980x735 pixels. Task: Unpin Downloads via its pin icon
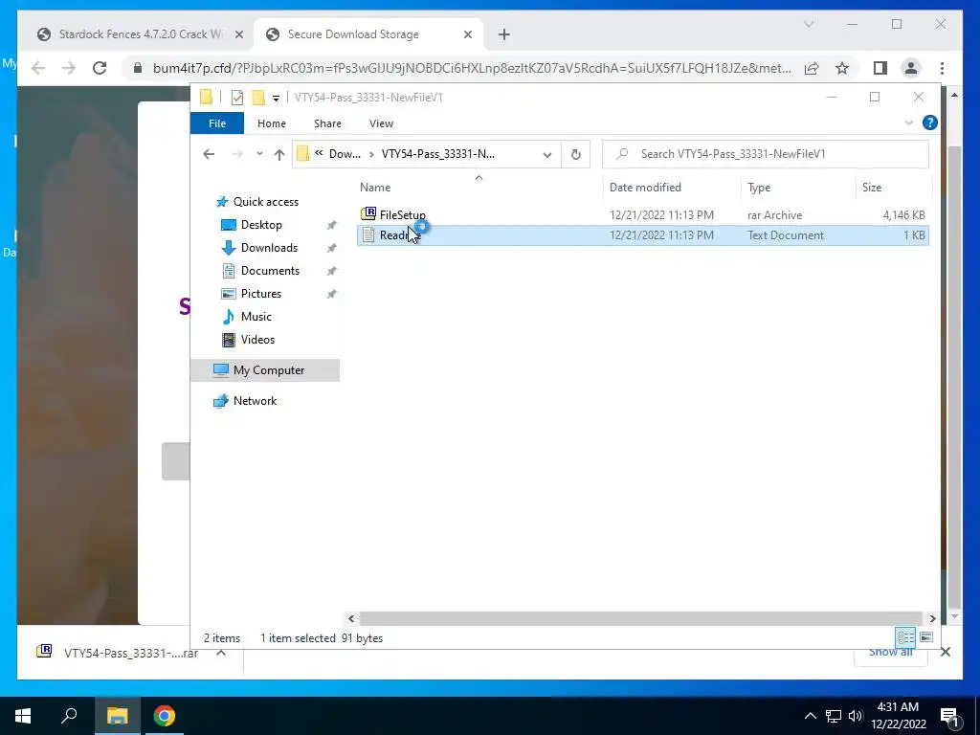[x=331, y=248]
